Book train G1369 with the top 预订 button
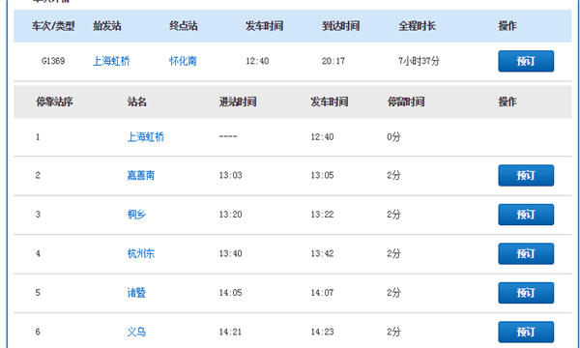Viewport: 580px width, 348px height. 526,61
